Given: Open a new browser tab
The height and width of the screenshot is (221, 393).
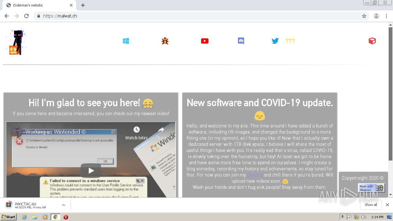Looking at the screenshot, I should 83,5.
